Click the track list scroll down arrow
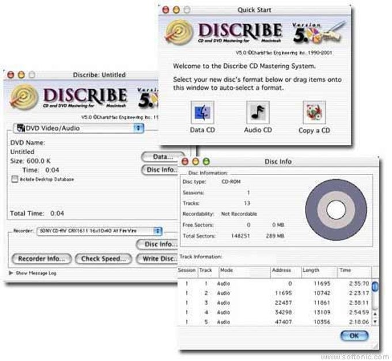Screen dimensions: 392x361 [x=375, y=321]
